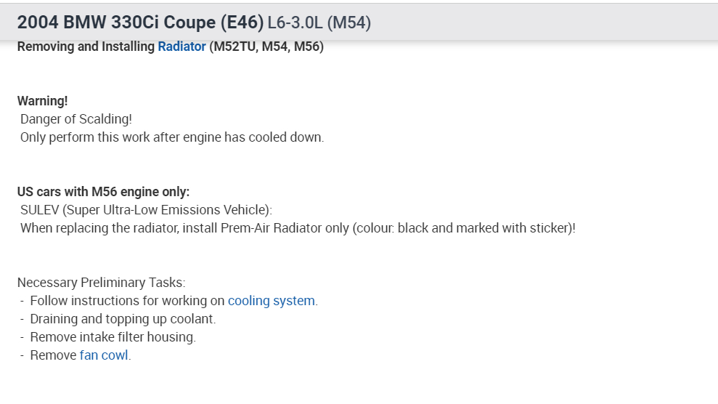
Task: Click the 2004 BMW 330Ci Coupe title
Action: tap(139, 23)
